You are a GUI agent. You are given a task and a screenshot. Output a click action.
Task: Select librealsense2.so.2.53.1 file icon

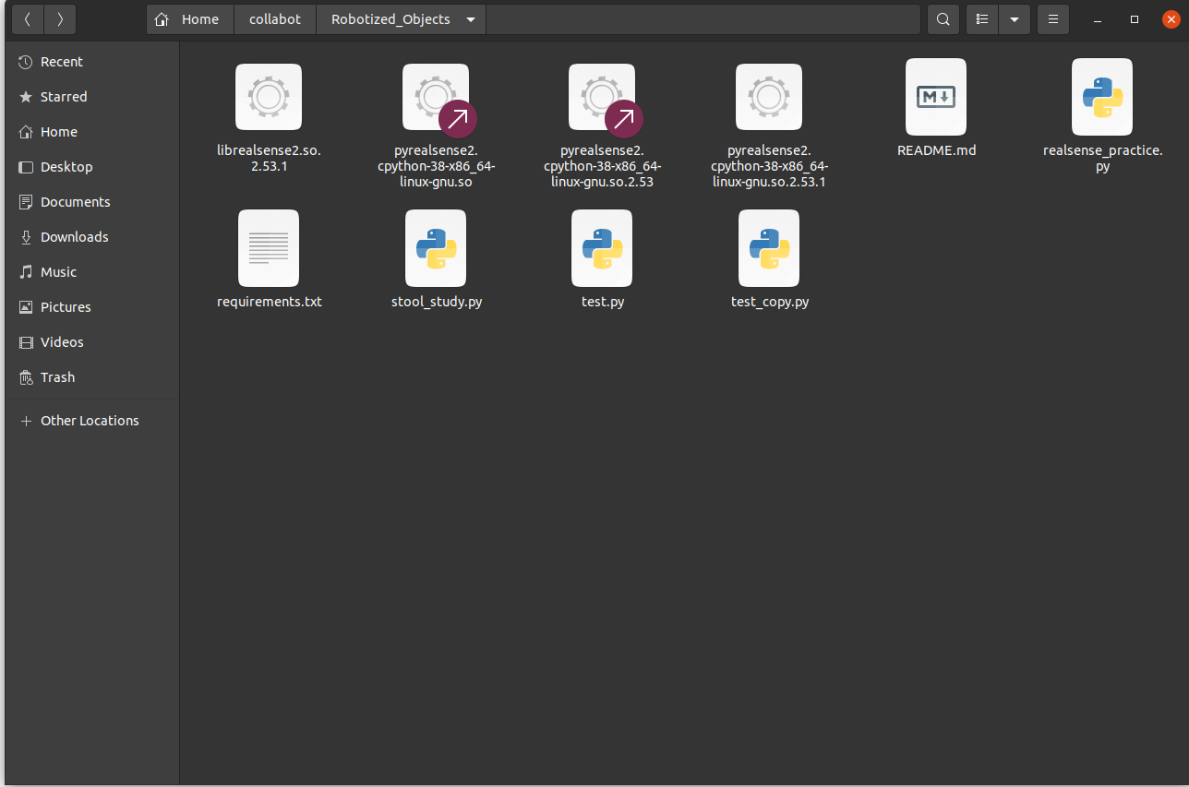point(269,97)
